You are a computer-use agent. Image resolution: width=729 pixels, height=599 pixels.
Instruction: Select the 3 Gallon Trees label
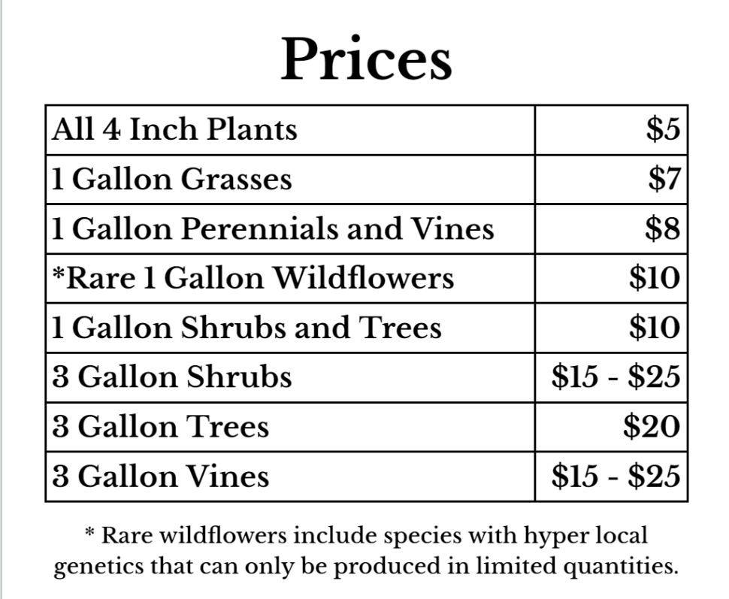click(160, 427)
